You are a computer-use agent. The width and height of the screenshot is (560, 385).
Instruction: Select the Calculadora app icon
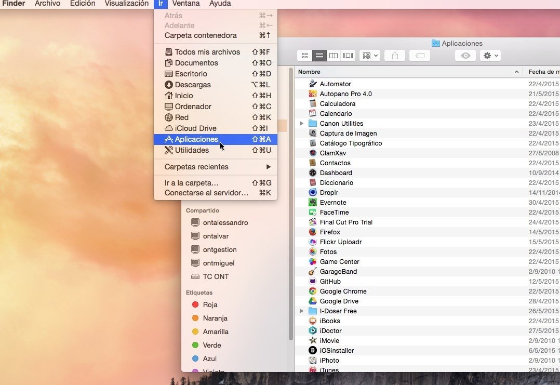313,103
